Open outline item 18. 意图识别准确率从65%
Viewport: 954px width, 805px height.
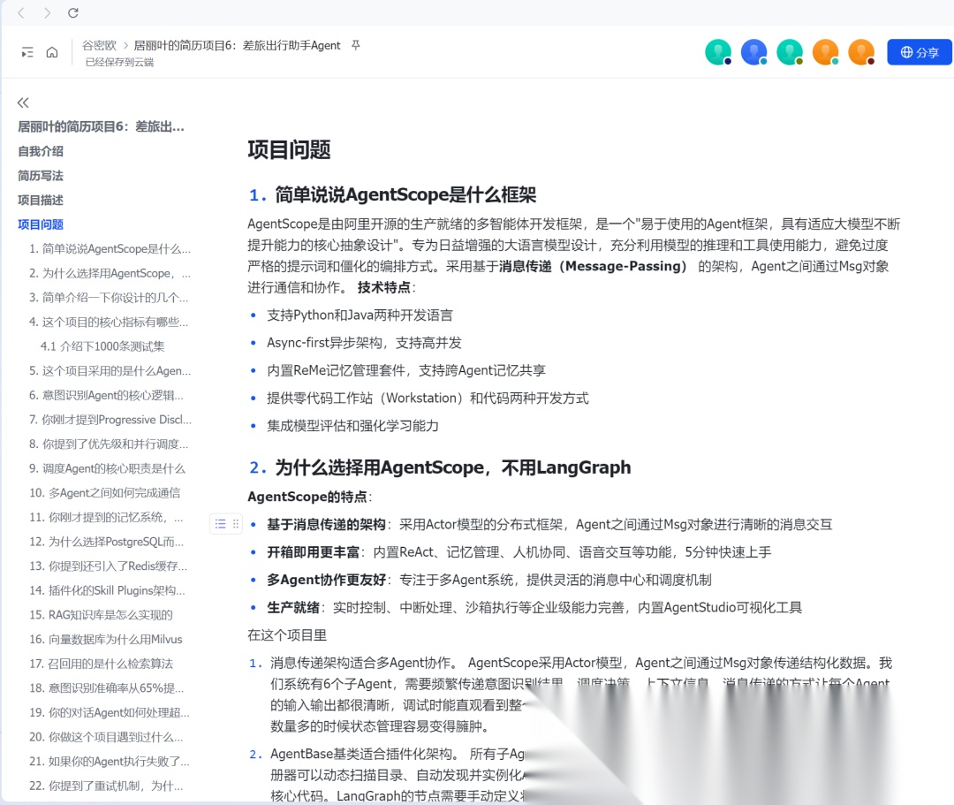107,688
